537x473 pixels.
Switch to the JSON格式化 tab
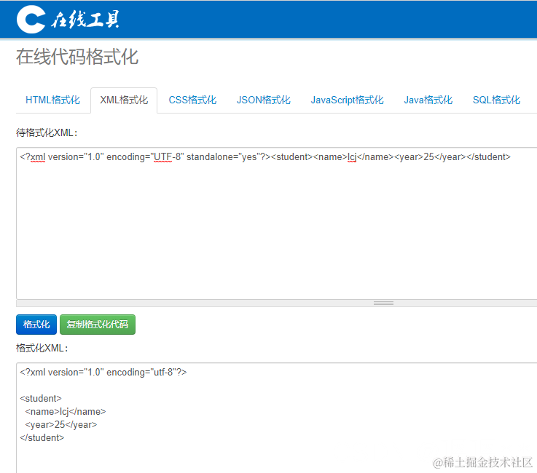pyautogui.click(x=263, y=100)
